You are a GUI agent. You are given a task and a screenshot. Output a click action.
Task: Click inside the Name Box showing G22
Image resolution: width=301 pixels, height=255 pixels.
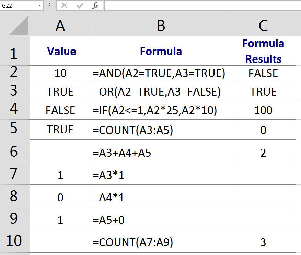(x=19, y=5)
